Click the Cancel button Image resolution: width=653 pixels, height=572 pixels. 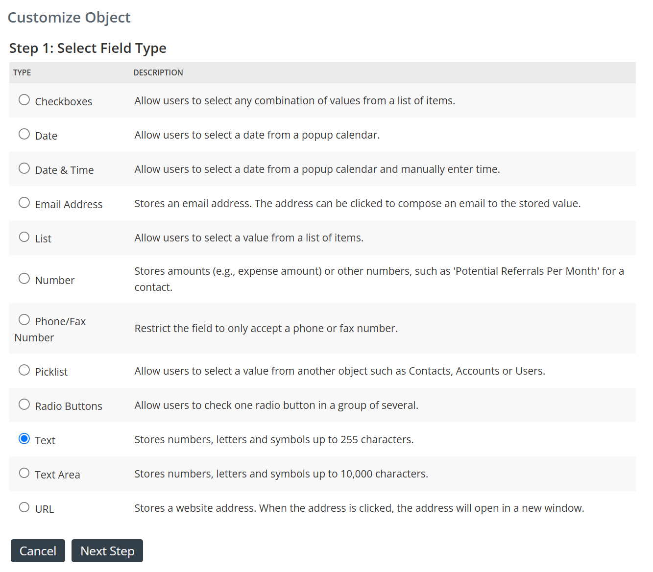38,551
